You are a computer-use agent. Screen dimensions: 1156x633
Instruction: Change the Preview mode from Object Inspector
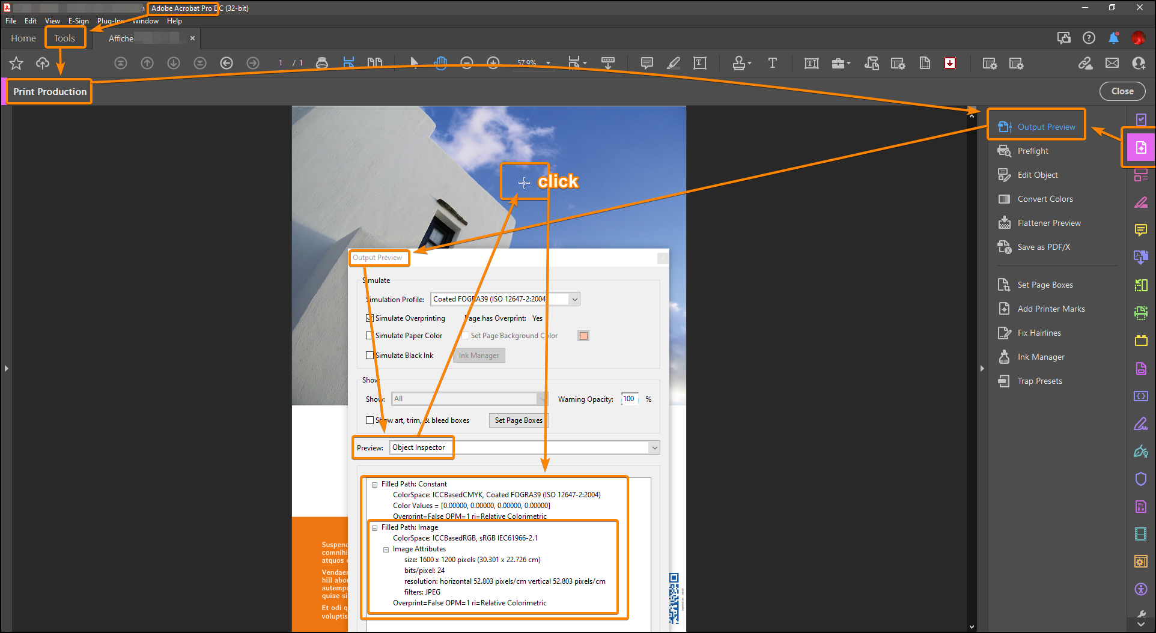tap(654, 447)
